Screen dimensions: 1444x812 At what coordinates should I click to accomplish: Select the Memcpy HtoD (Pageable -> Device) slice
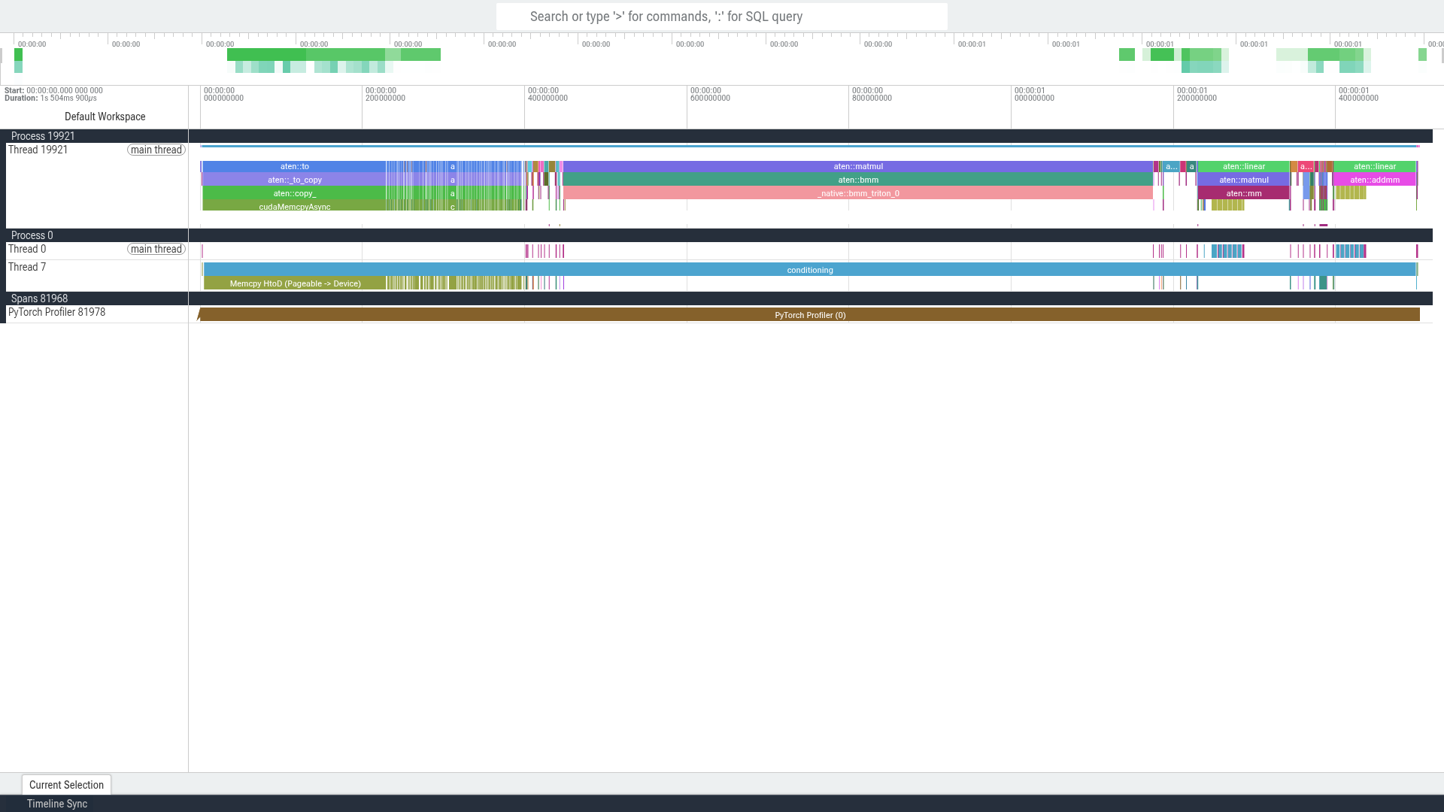click(x=295, y=283)
